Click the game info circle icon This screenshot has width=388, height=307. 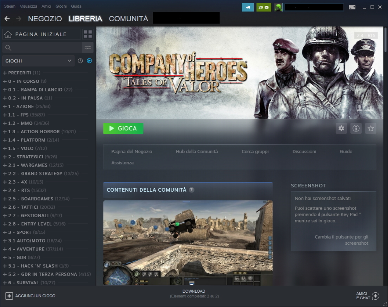point(356,128)
